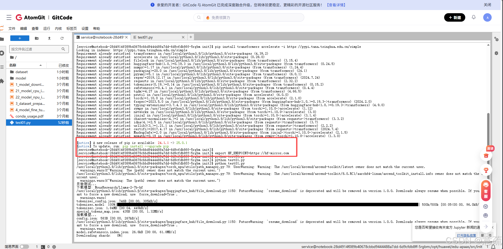Screen dimensions: 503x249
Task: Refresh the file list
Action: coord(62,38)
